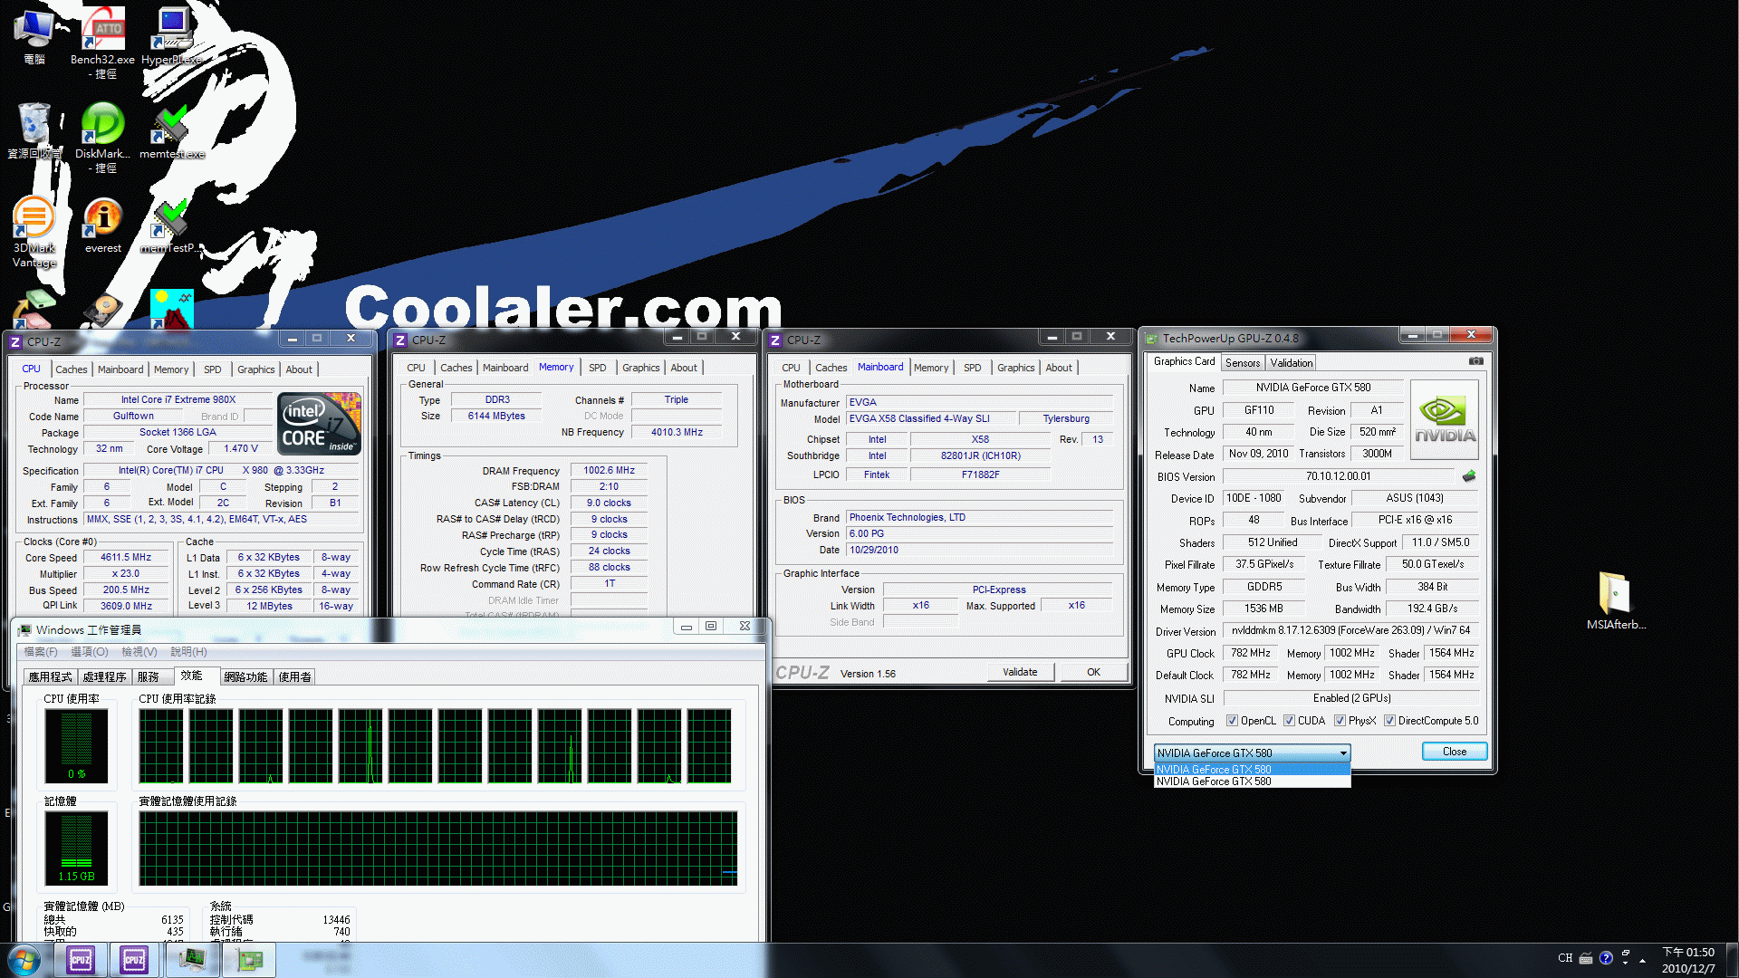This screenshot has width=1739, height=978.
Task: Open the 檢視(V) menu in Task Manager
Action: 139,652
